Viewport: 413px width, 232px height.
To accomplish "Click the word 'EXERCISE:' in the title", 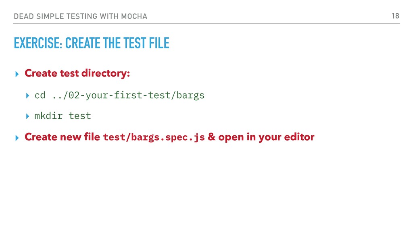I will point(38,43).
